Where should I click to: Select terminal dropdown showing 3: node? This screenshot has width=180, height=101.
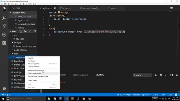click(142, 75)
